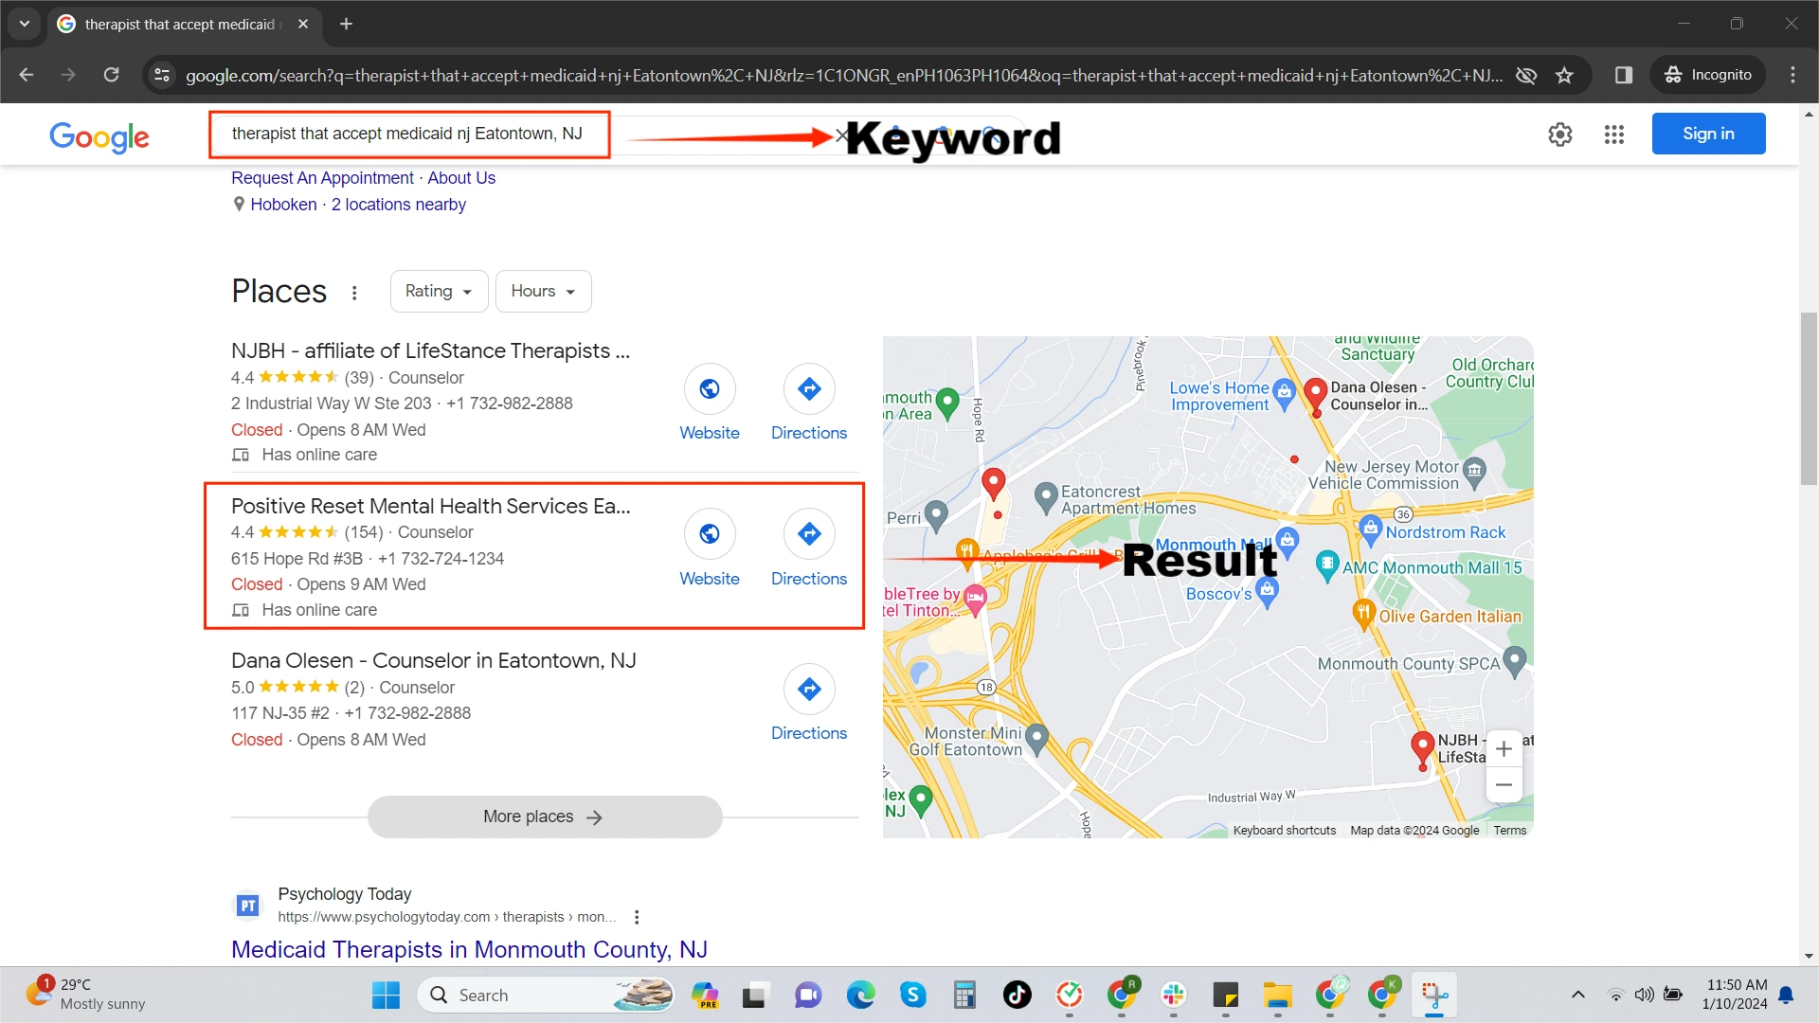Open the notifications bell in system tray

[1786, 995]
